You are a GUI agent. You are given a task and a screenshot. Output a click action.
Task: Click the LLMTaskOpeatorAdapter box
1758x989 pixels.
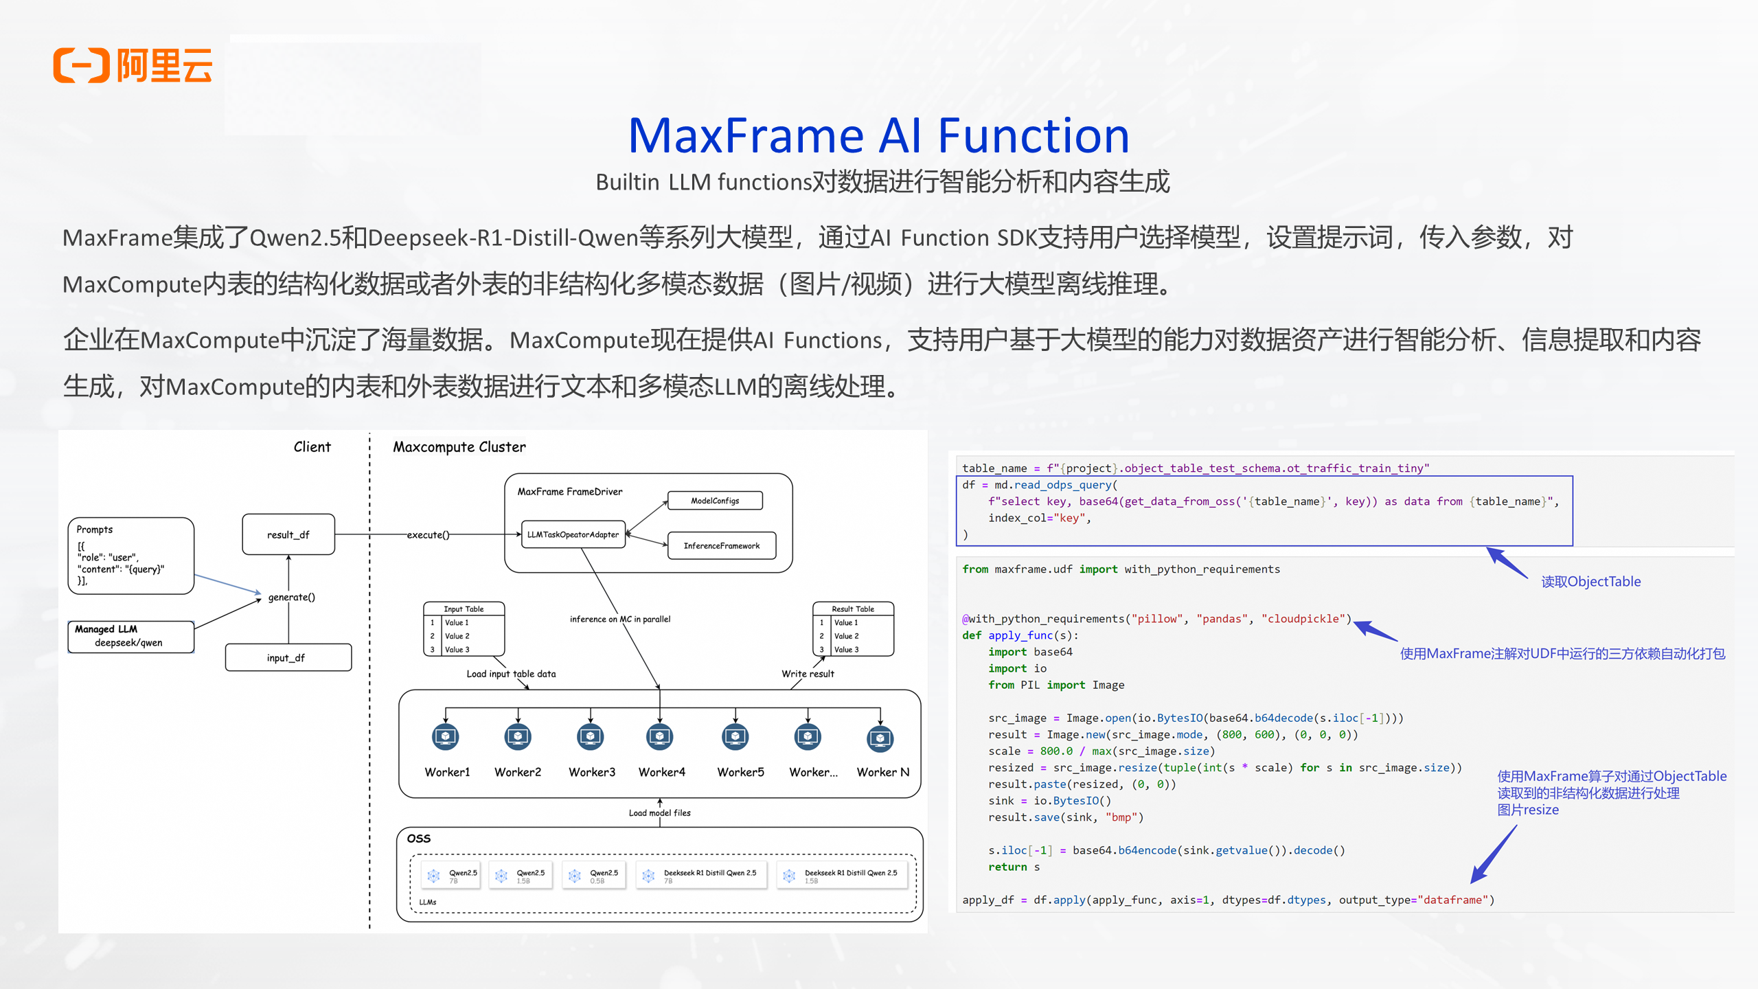573,534
